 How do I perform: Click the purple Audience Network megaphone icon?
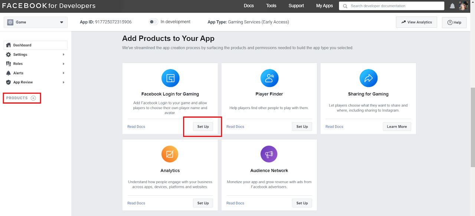click(x=269, y=154)
